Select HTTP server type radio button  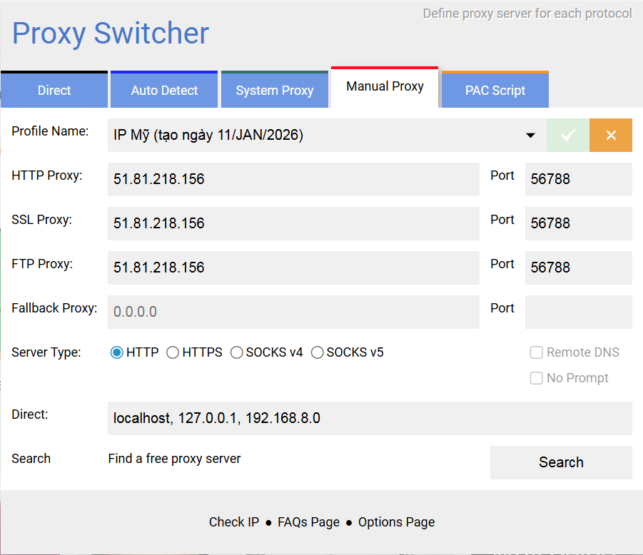click(117, 352)
